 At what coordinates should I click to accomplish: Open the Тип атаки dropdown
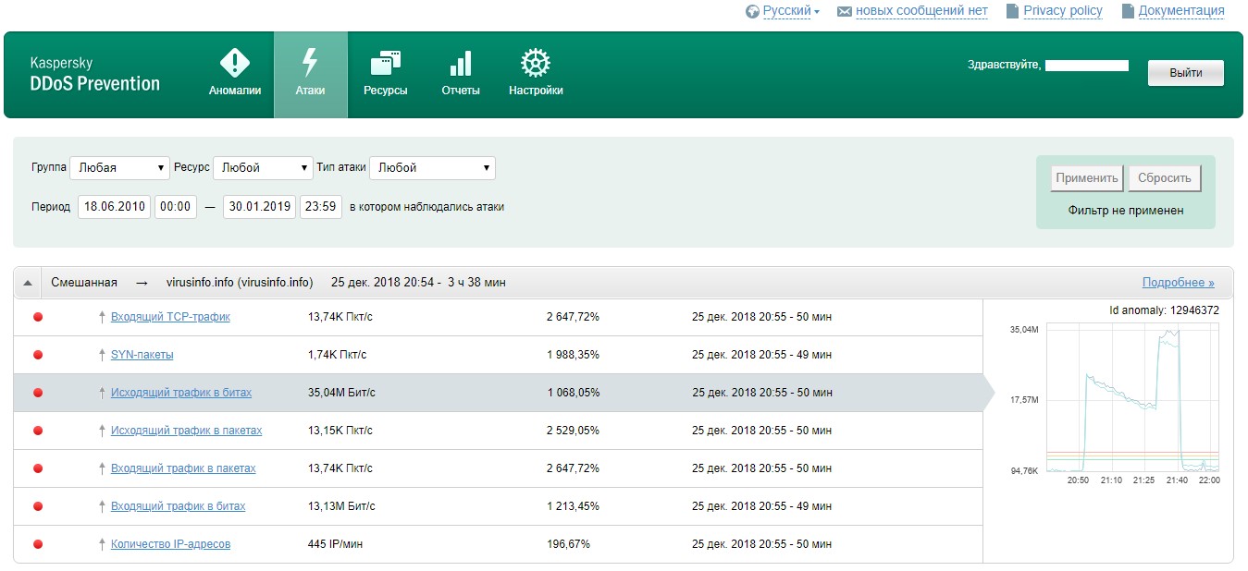431,168
